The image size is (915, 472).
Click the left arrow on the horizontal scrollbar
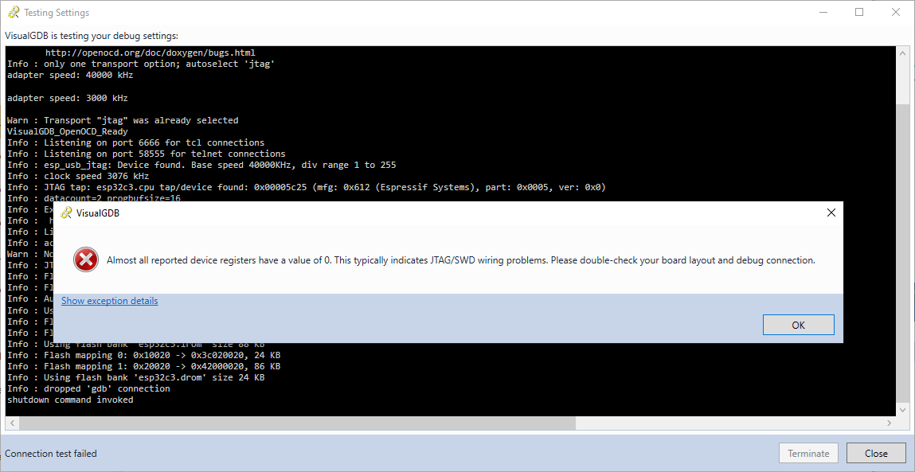11,422
